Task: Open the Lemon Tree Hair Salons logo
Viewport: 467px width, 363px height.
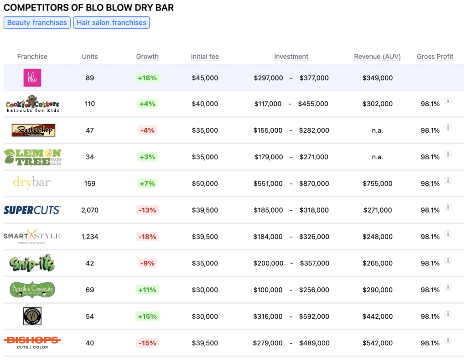Action: pyautogui.click(x=32, y=156)
